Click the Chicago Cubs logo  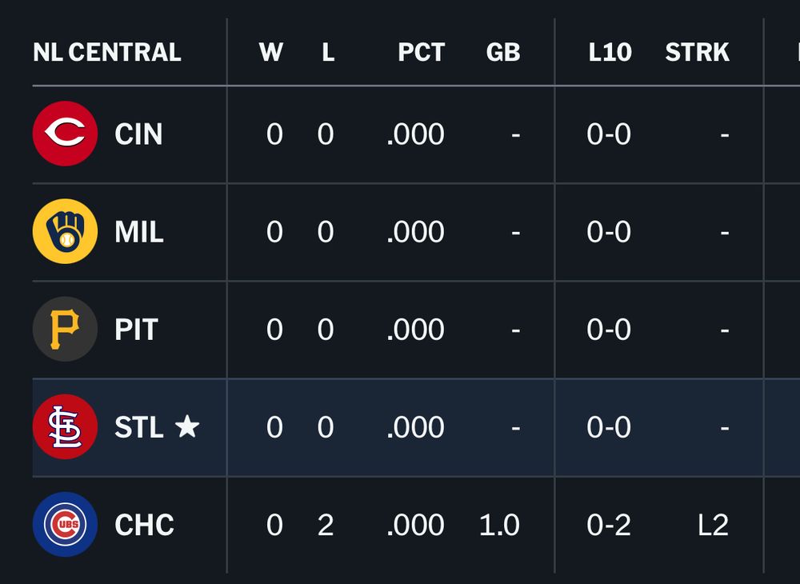coord(65,525)
